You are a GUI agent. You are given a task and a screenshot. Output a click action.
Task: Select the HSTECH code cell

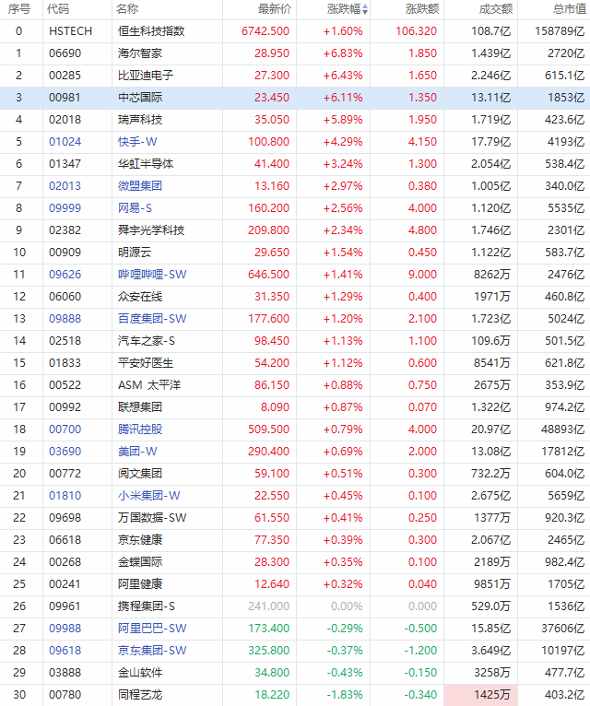coord(71,31)
